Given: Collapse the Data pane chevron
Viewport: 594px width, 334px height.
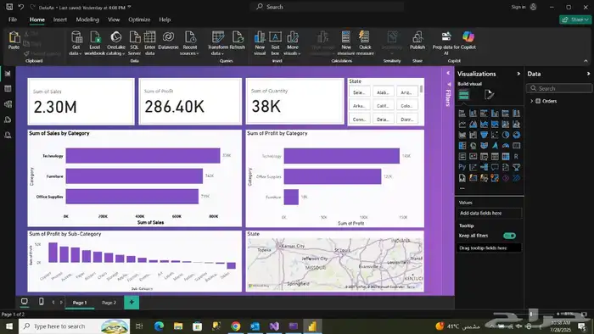Looking at the screenshot, I should 588,74.
